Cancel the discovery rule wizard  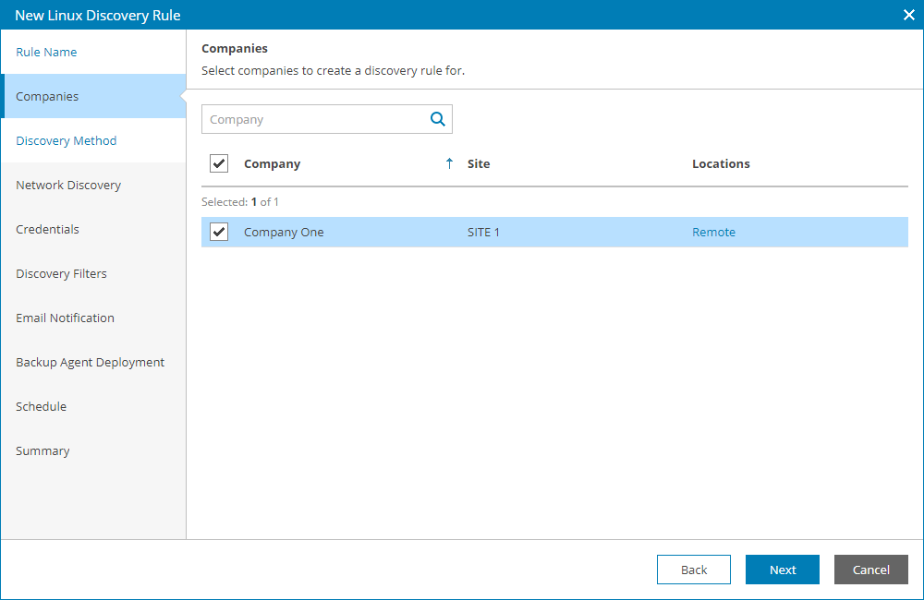pyautogui.click(x=870, y=570)
